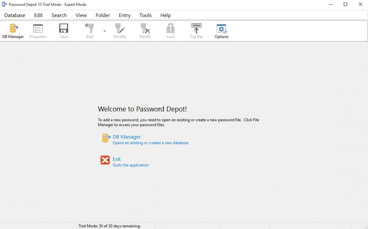Click 'Trial Mode: 30 of 30 days remaining.' status
The width and height of the screenshot is (368, 229).
pos(110,226)
